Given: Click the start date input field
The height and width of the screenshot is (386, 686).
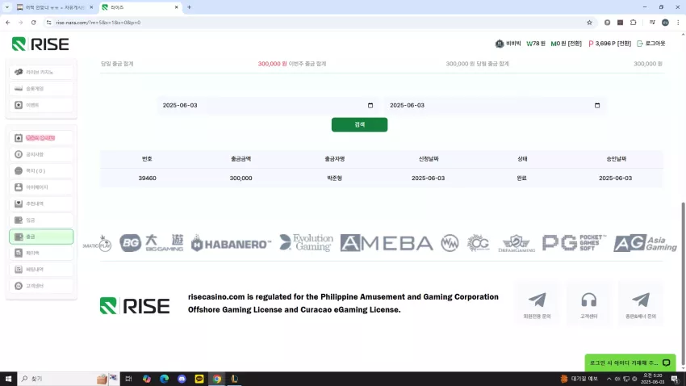Looking at the screenshot, I should pos(268,106).
